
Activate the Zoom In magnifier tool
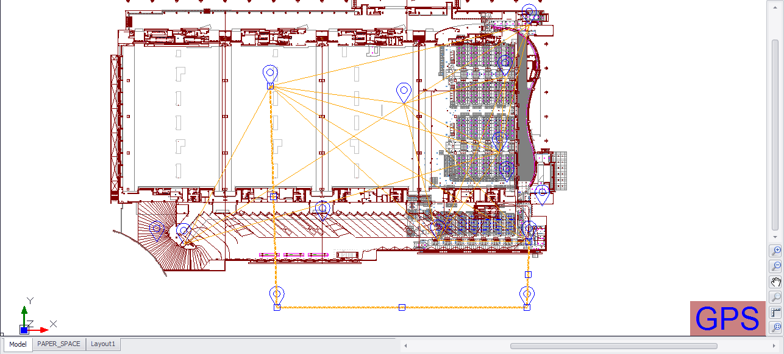click(776, 251)
